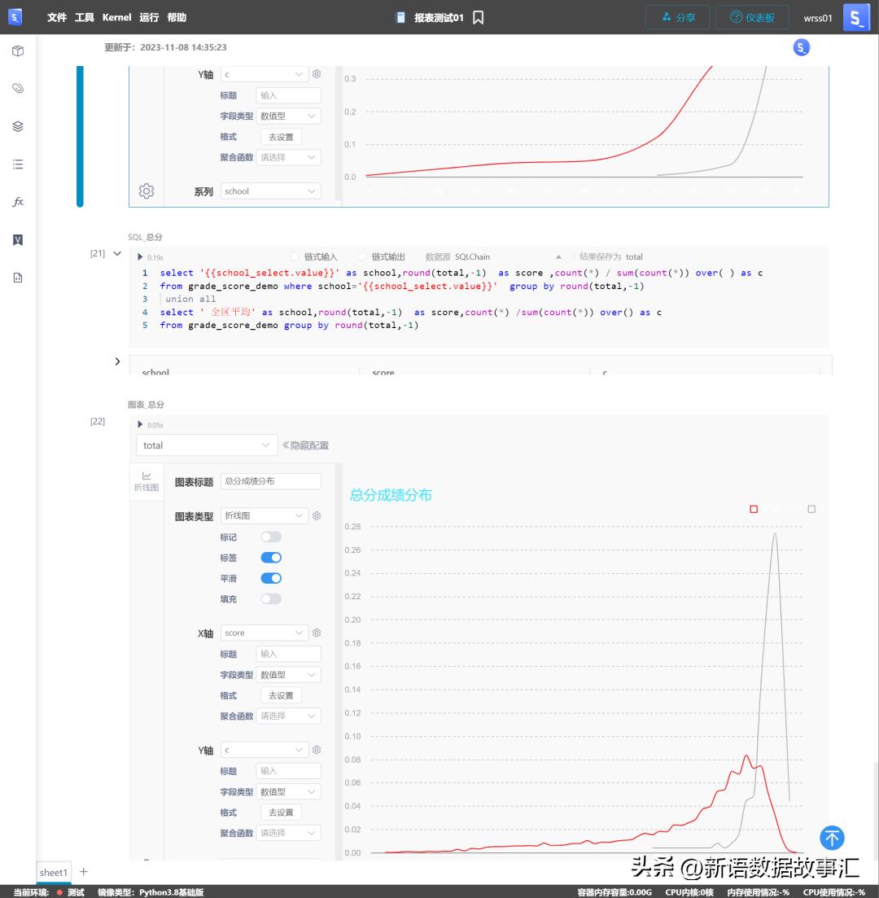The height and width of the screenshot is (898, 879).
Task: Click the blue scroll-to-top arrow button
Action: tap(832, 837)
